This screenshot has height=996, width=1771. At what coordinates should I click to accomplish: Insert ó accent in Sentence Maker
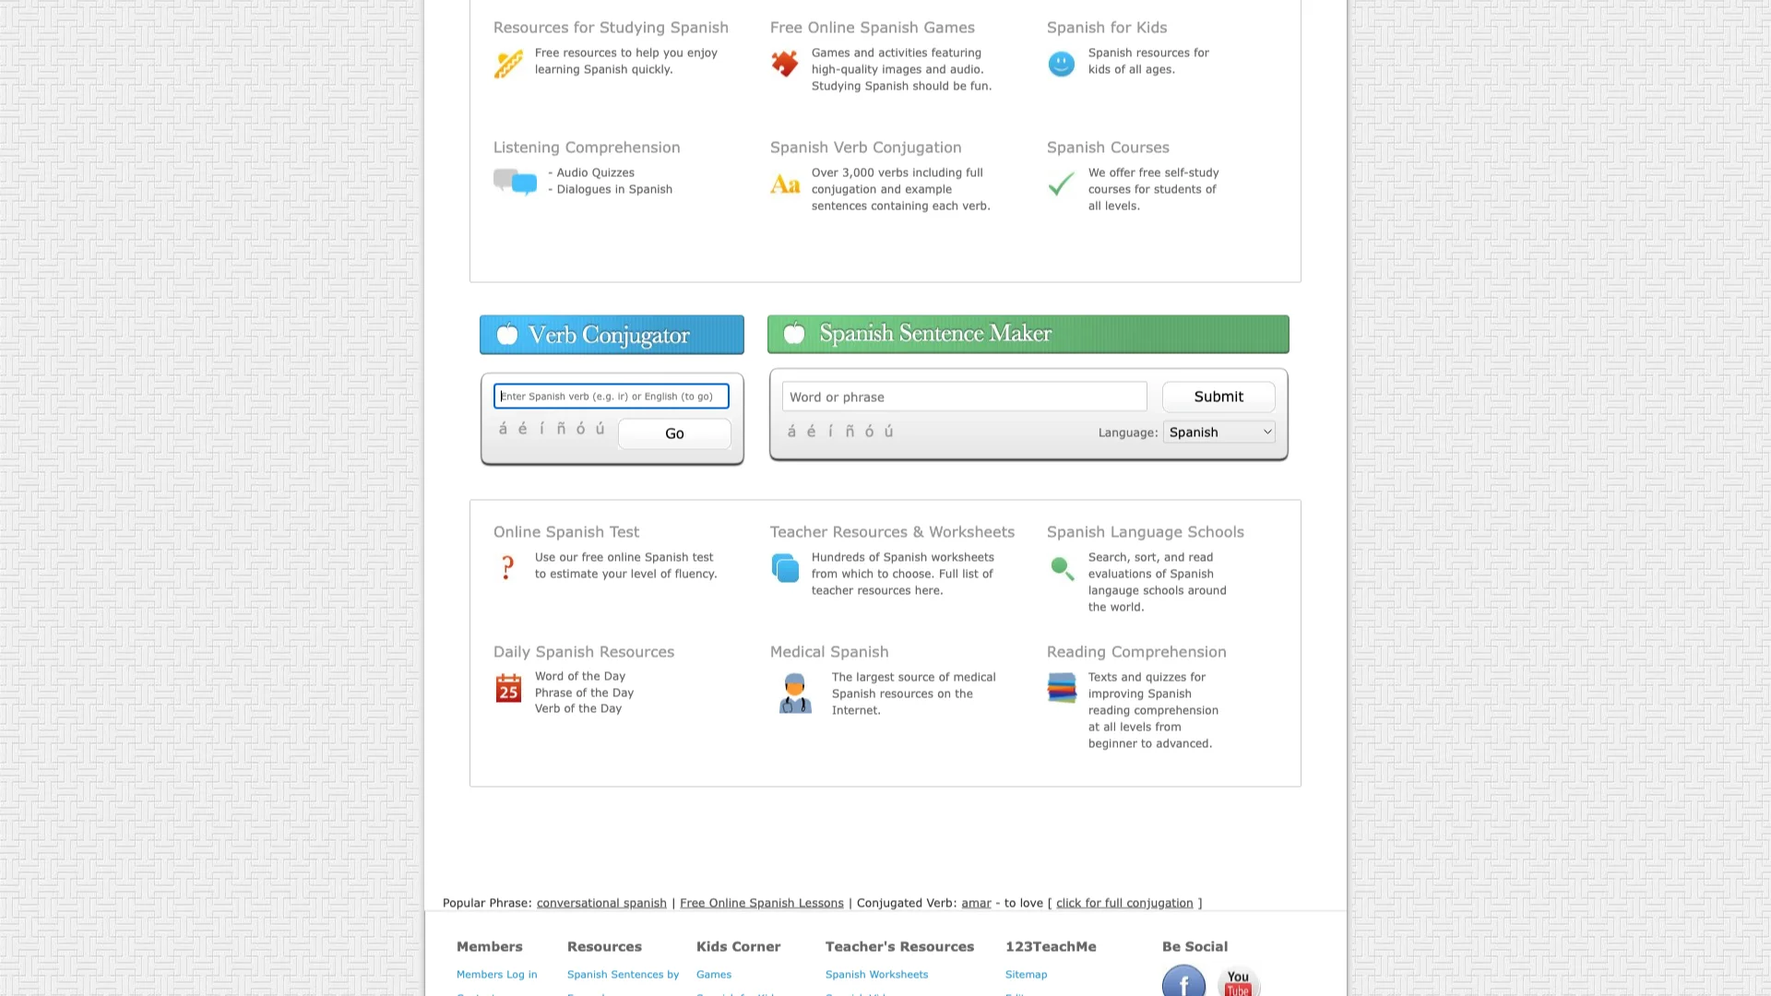tap(869, 431)
